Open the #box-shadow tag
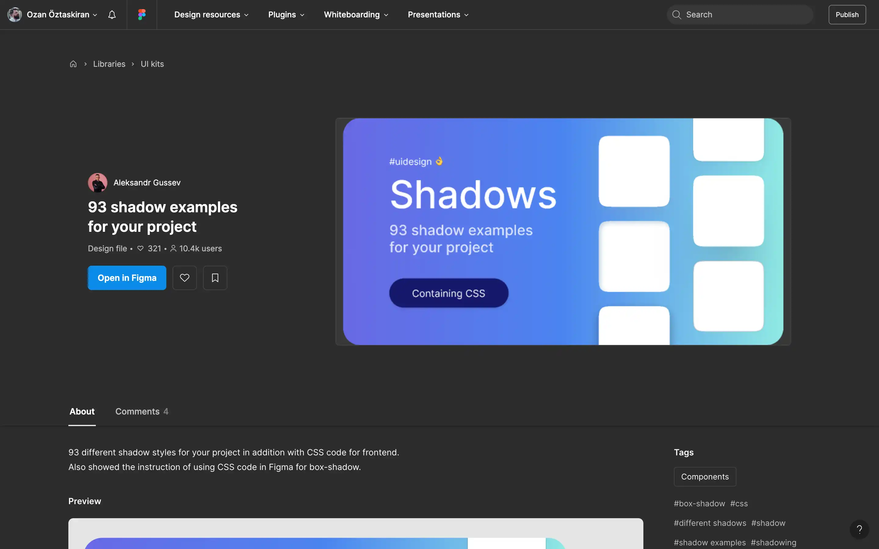879x549 pixels. (x=700, y=504)
